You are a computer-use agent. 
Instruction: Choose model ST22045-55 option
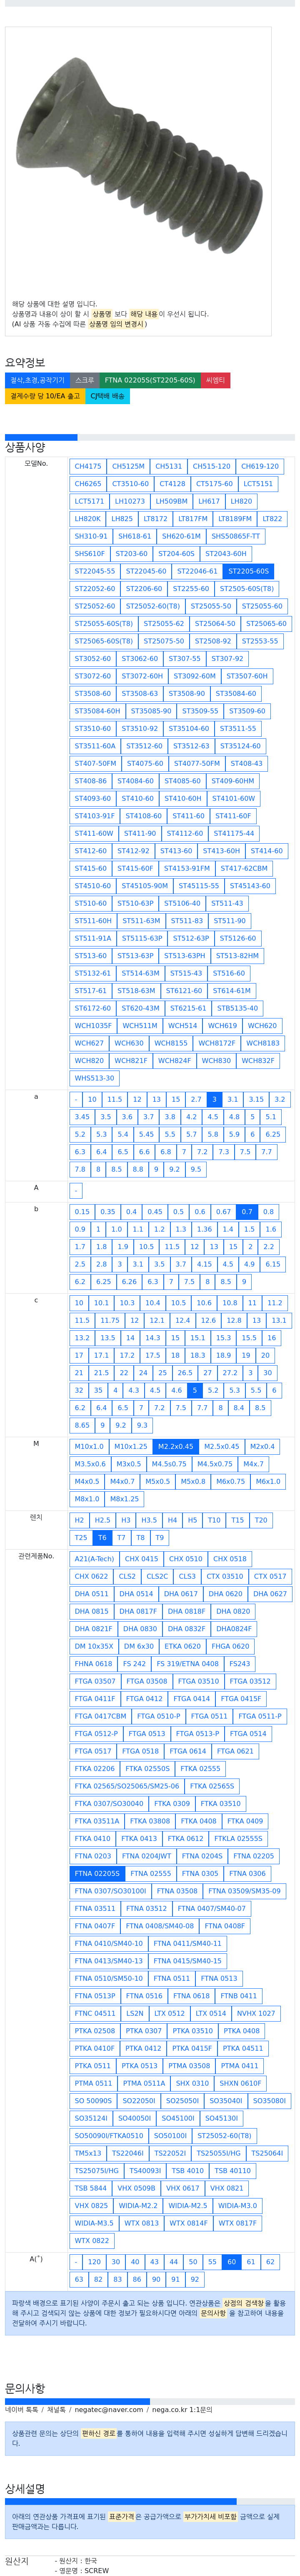(95, 571)
